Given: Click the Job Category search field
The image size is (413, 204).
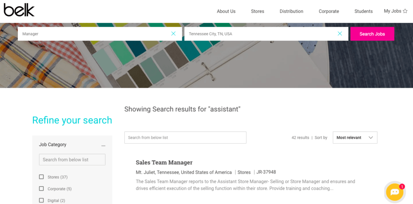Looking at the screenshot, I should [72, 160].
